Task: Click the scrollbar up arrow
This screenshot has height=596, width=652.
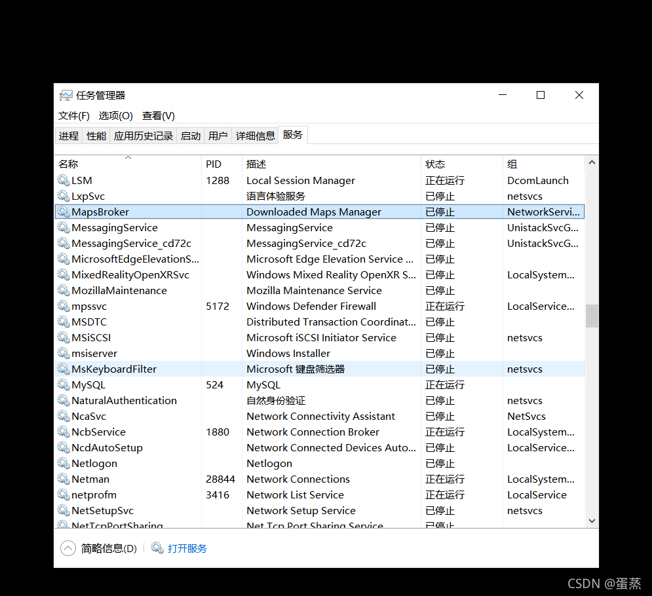Action: 592,162
